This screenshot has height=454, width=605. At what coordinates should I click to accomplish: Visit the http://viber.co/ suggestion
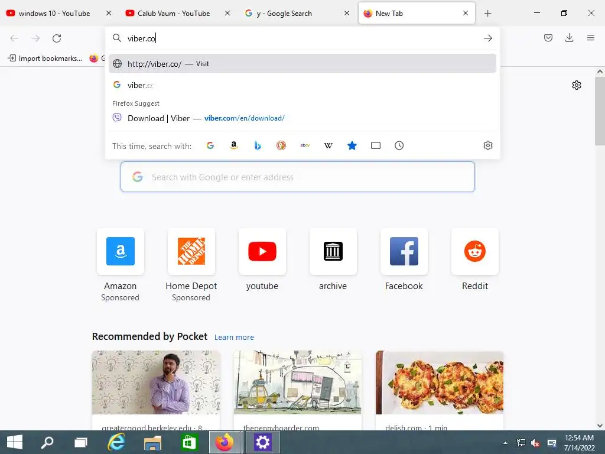[302, 64]
